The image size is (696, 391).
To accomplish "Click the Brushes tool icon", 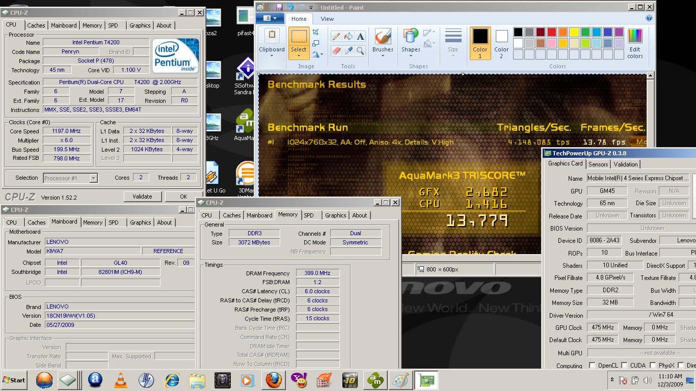I will pyautogui.click(x=383, y=37).
